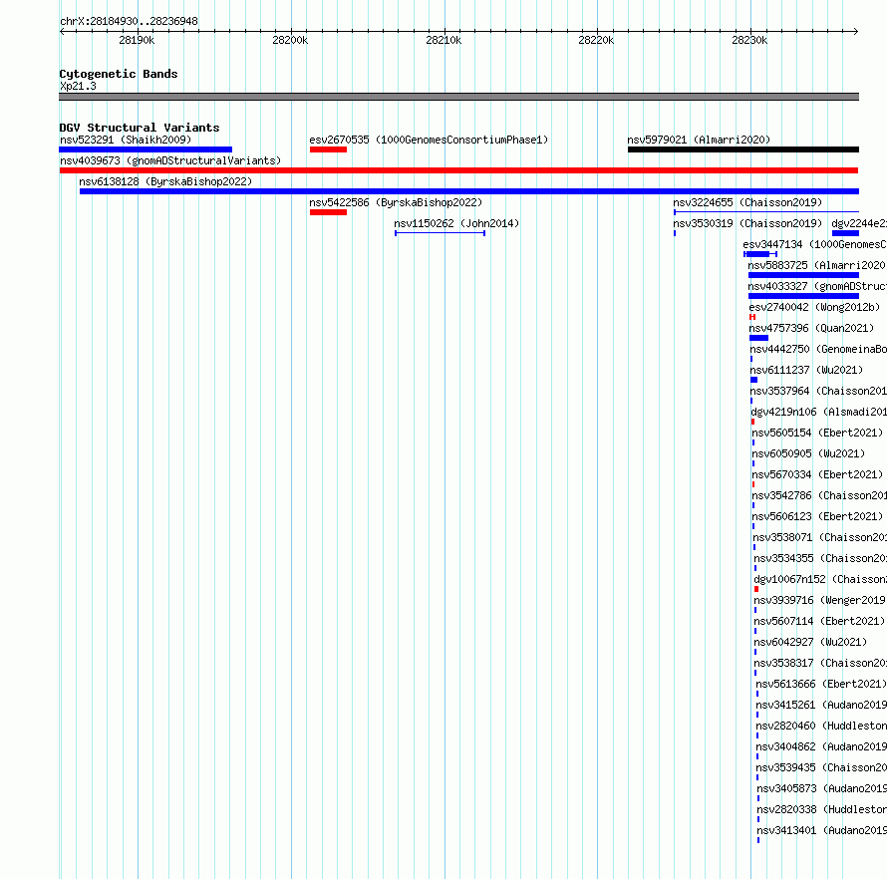Click the 28200k ruler position label

(x=290, y=40)
